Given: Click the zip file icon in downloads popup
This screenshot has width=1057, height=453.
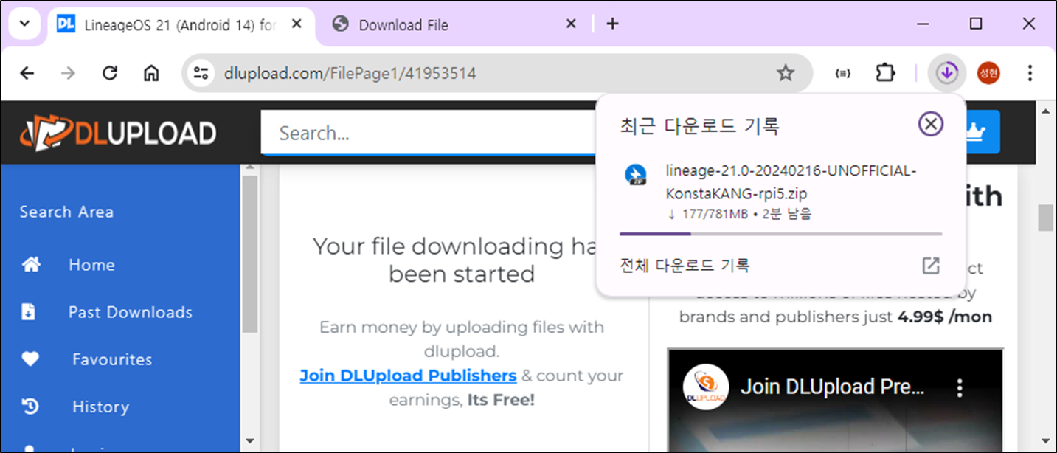Looking at the screenshot, I should click(636, 175).
